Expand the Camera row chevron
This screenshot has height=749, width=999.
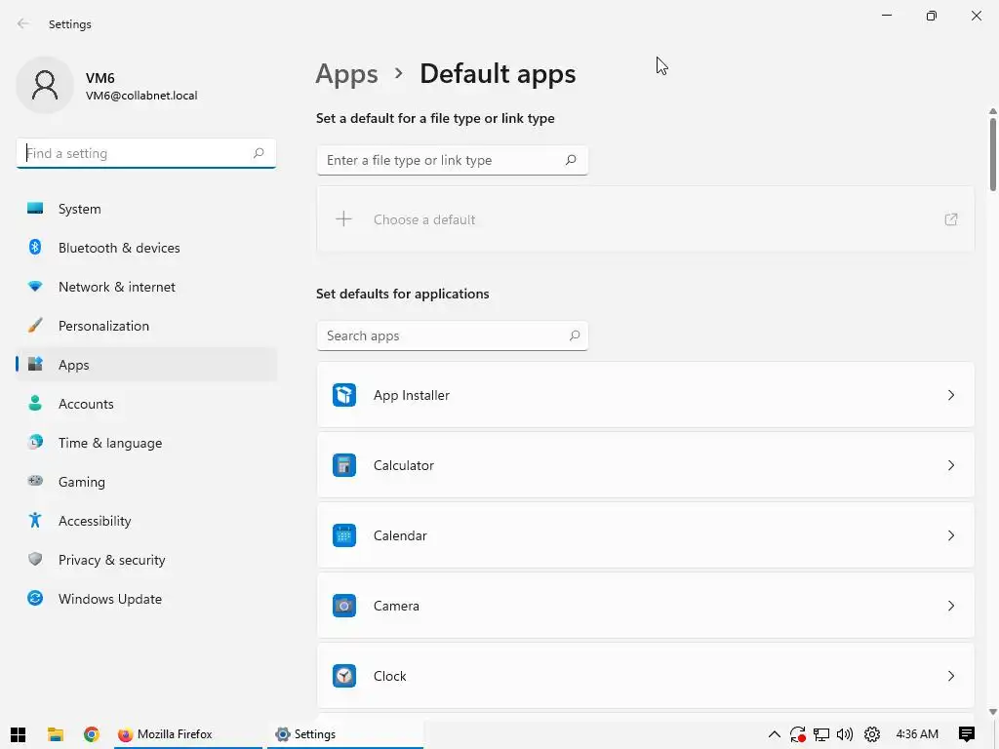[951, 606]
